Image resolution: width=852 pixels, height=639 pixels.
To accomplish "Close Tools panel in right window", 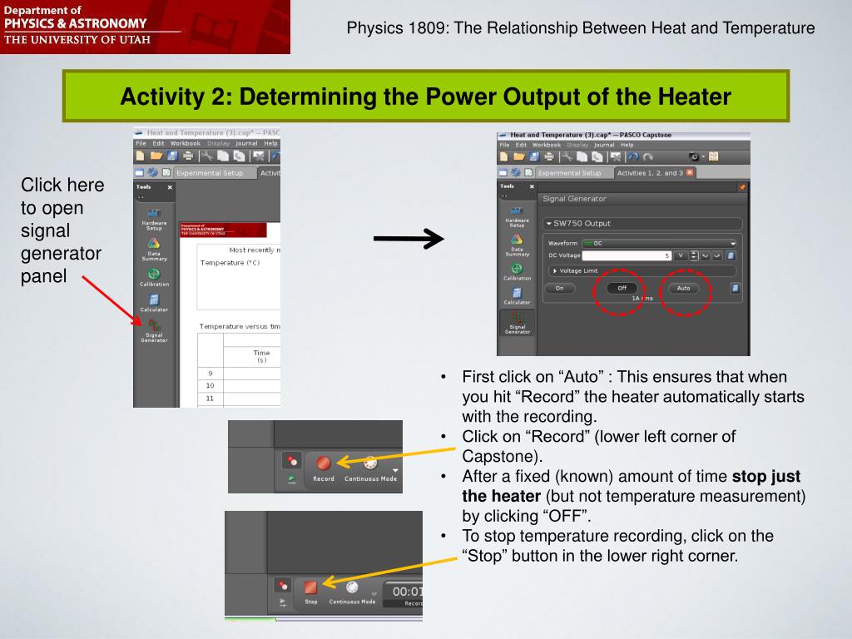I will [x=532, y=186].
